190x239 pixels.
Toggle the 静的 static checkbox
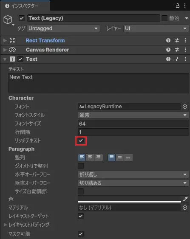coord(164,18)
